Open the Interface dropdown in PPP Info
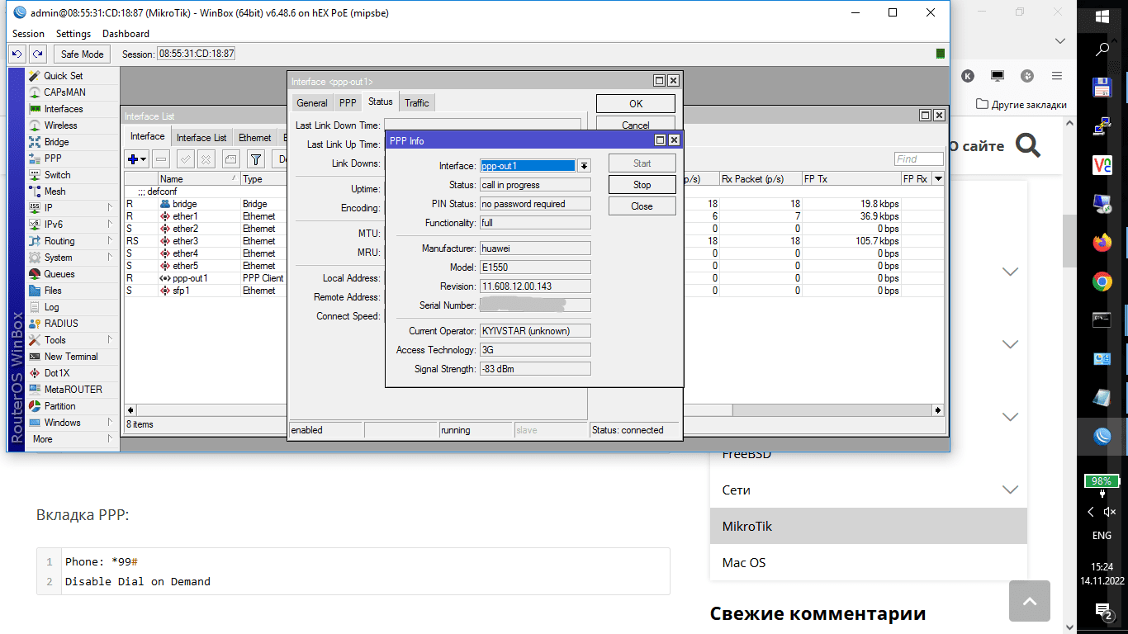 pyautogui.click(x=584, y=166)
